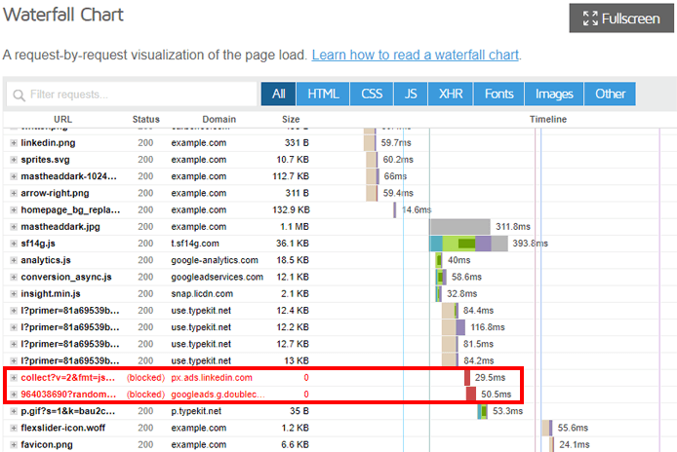Expand the sprites.svg request details
This screenshot has height=452, width=677.
[x=14, y=160]
